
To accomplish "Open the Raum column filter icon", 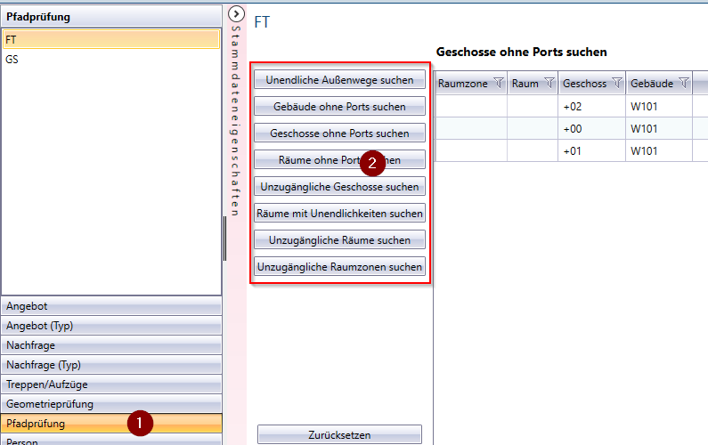I will point(549,84).
